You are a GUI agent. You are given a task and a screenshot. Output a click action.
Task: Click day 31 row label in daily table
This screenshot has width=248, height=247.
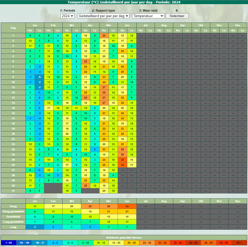point(13,191)
